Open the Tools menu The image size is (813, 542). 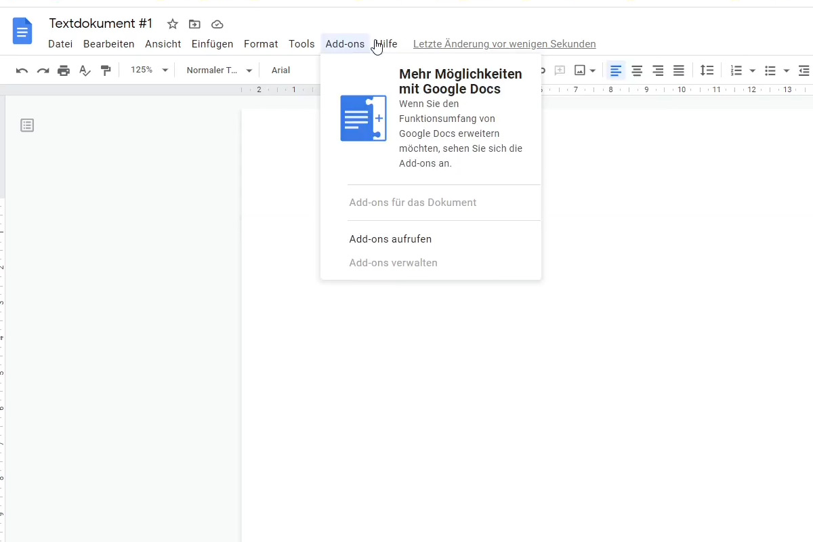click(301, 44)
